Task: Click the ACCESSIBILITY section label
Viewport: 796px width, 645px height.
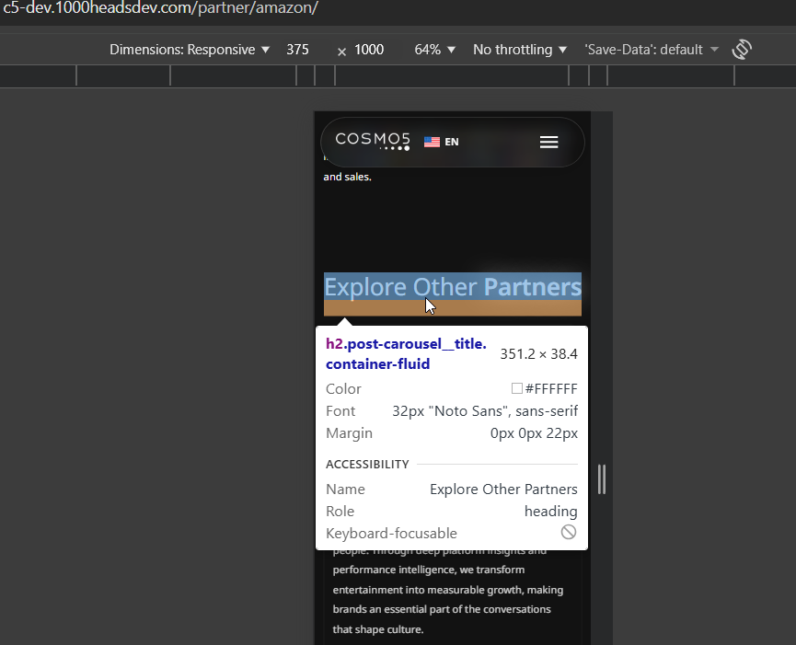Action: click(x=367, y=465)
